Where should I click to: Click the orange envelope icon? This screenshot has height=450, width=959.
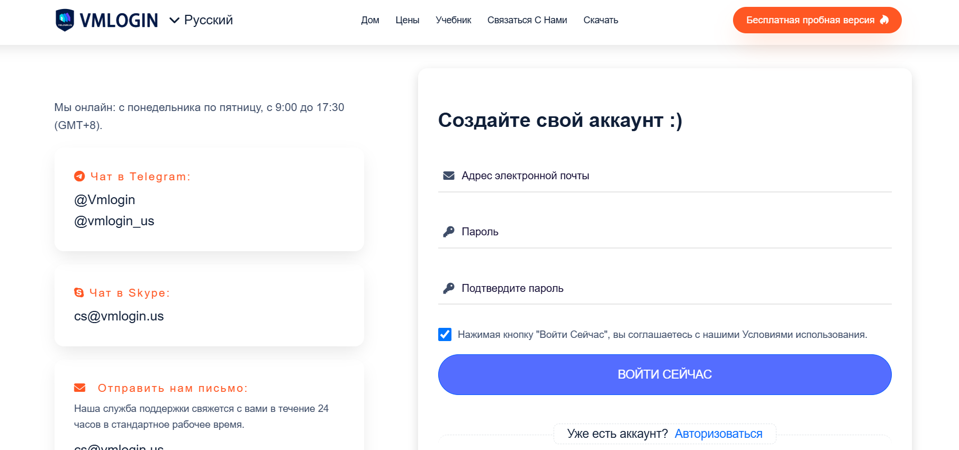pyautogui.click(x=80, y=388)
